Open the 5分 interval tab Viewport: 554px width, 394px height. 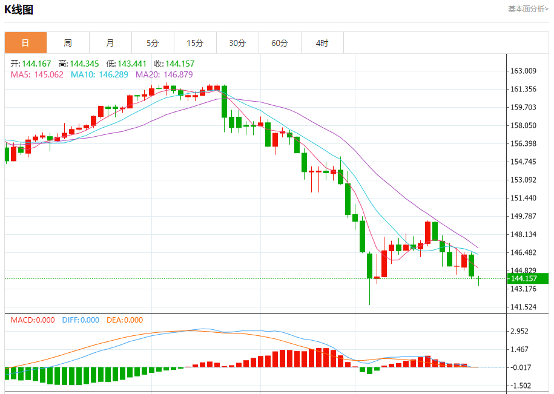click(x=153, y=43)
